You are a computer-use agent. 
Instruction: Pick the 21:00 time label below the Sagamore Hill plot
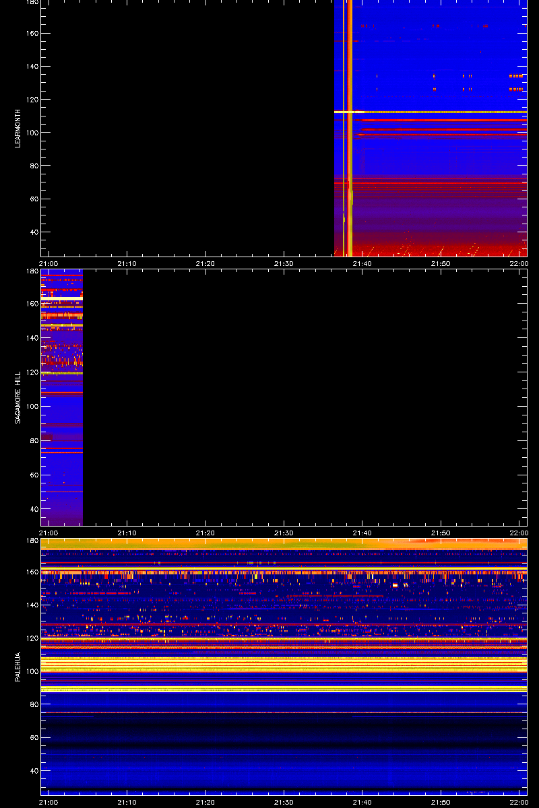click(x=49, y=533)
